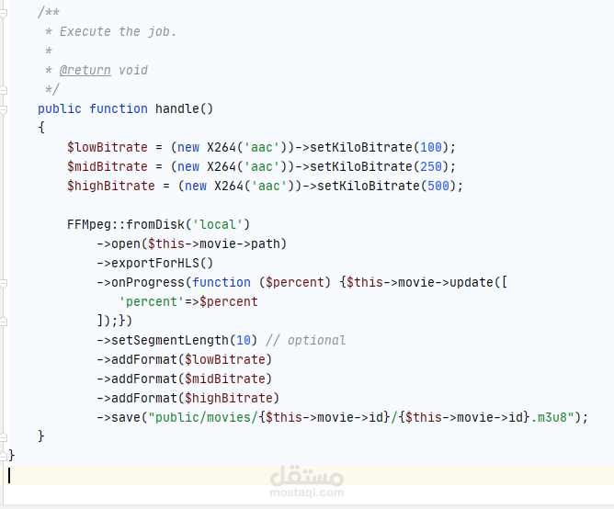Image resolution: width=614 pixels, height=509 pixels.
Task: Collapse the doc comment fold marker at top
Action: (3, 13)
